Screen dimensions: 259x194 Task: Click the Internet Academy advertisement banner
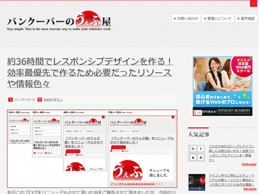point(222,86)
